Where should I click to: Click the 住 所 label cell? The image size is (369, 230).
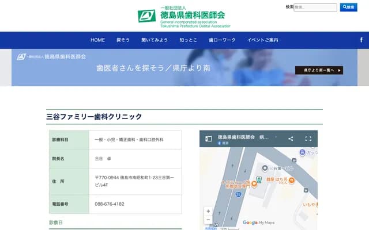(69, 182)
